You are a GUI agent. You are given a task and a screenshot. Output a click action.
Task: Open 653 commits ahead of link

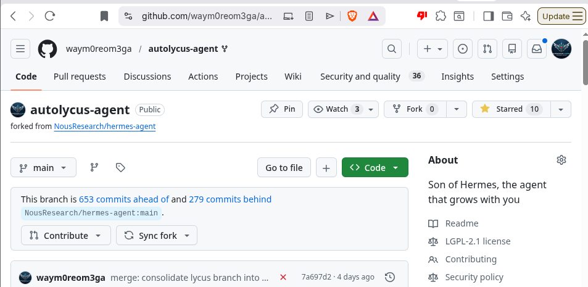(124, 199)
